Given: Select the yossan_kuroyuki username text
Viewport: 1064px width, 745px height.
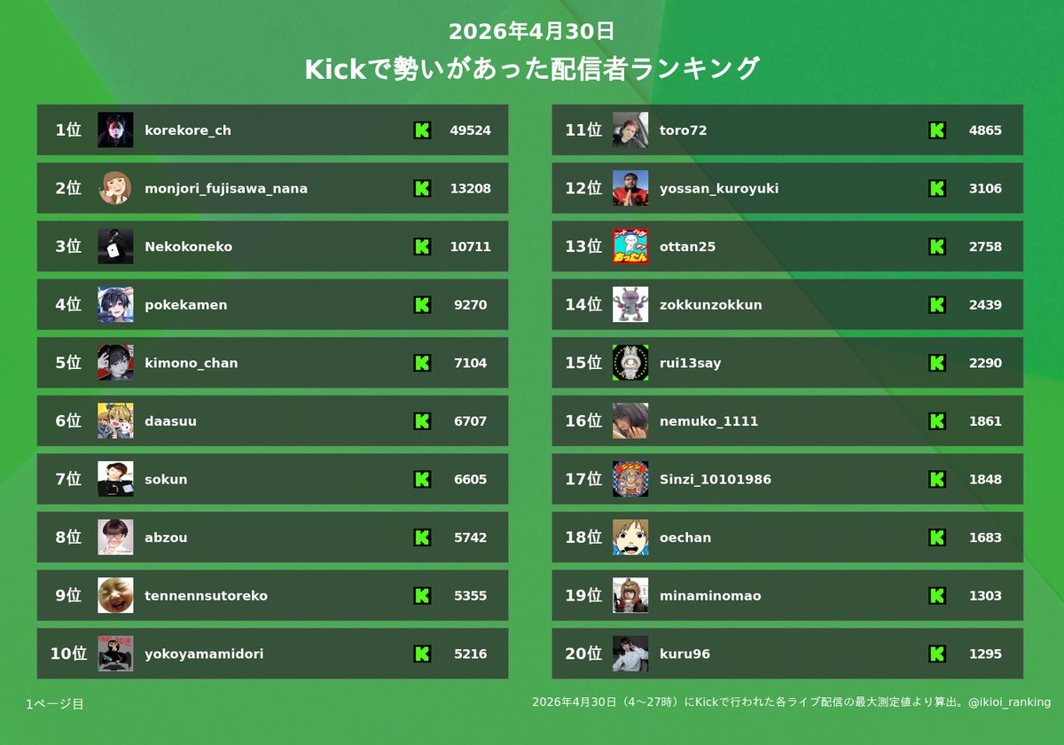Looking at the screenshot, I should [719, 189].
